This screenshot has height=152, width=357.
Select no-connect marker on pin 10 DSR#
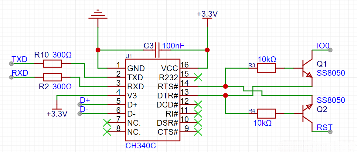(198, 123)
